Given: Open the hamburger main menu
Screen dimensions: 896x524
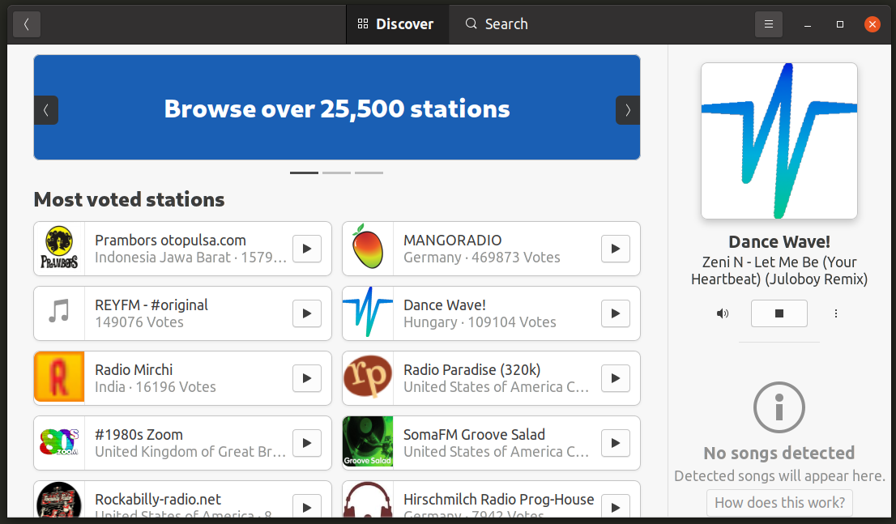Looking at the screenshot, I should coord(769,24).
